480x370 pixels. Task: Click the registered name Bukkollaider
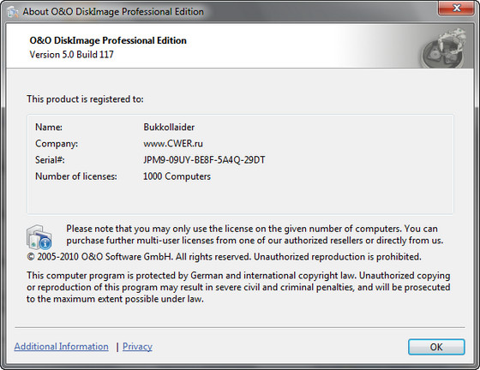pos(169,127)
